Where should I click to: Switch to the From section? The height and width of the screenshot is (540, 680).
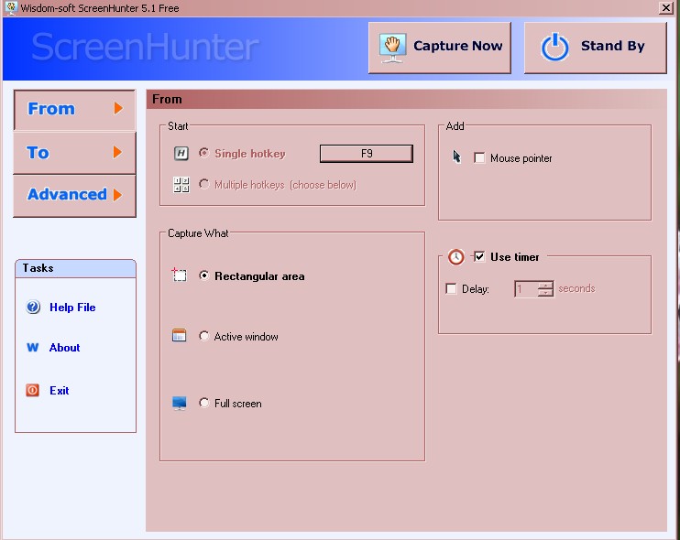(x=74, y=110)
